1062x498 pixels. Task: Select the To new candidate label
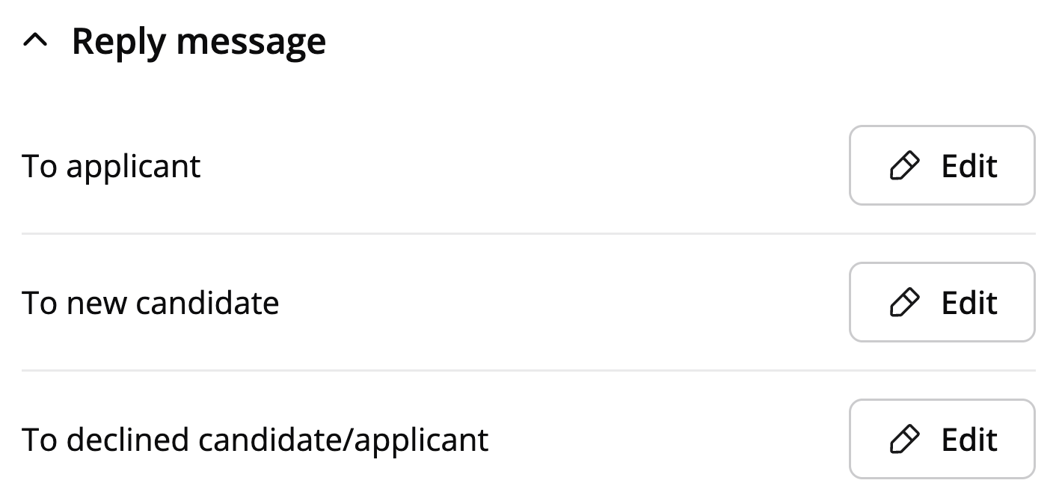(x=150, y=303)
